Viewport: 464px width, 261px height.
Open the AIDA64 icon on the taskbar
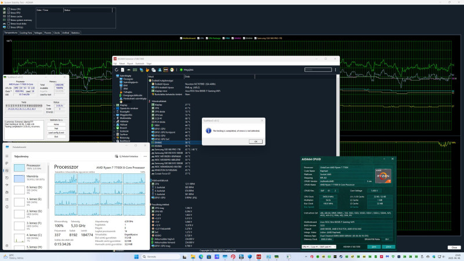pos(259,256)
